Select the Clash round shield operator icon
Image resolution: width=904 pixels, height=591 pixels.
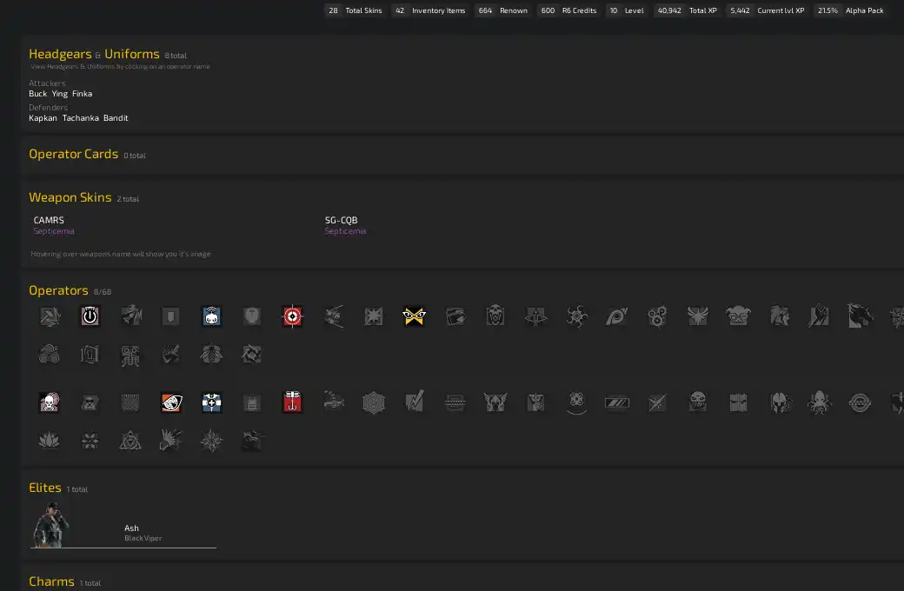(x=860, y=402)
